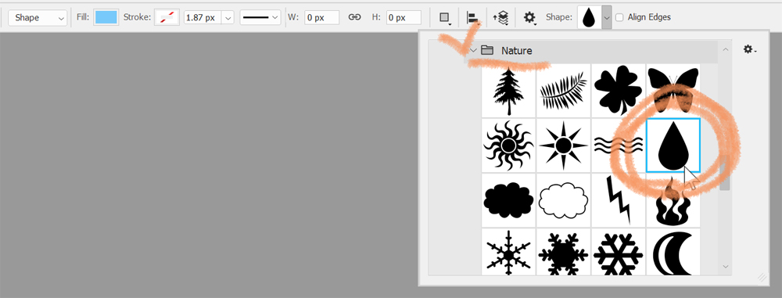Open path arrangement options
Image resolution: width=782 pixels, height=298 pixels.
click(500, 17)
